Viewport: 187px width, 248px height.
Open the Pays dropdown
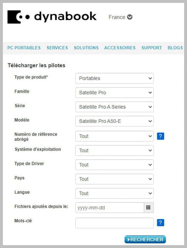point(114,179)
